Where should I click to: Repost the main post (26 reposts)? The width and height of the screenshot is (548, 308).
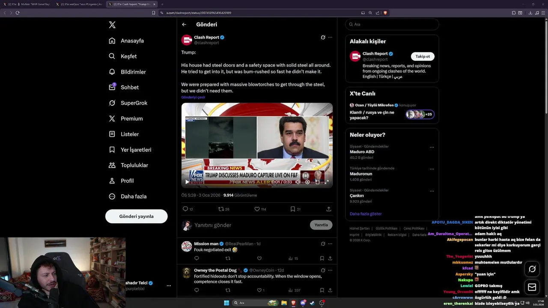click(224, 209)
